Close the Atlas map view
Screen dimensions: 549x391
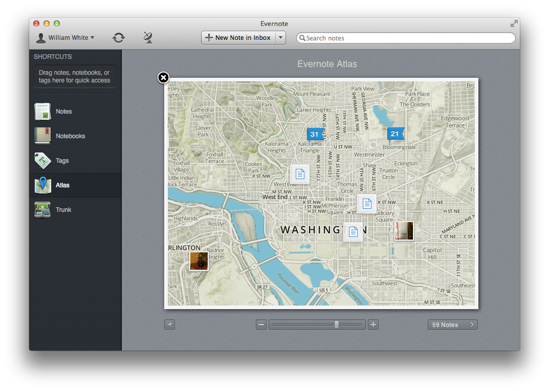point(163,77)
